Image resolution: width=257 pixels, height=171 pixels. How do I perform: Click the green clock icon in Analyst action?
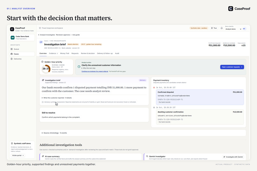pyautogui.click(x=79, y=67)
